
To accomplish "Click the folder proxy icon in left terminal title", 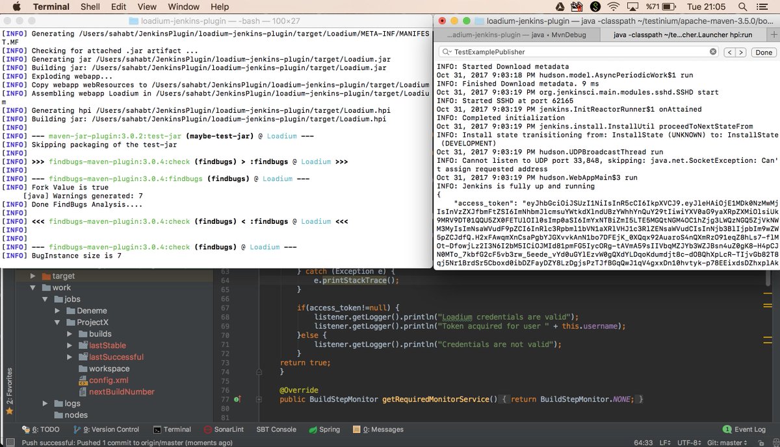I will (x=135, y=21).
